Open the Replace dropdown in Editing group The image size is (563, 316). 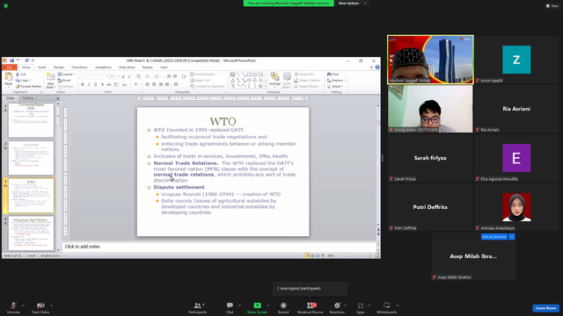336,80
